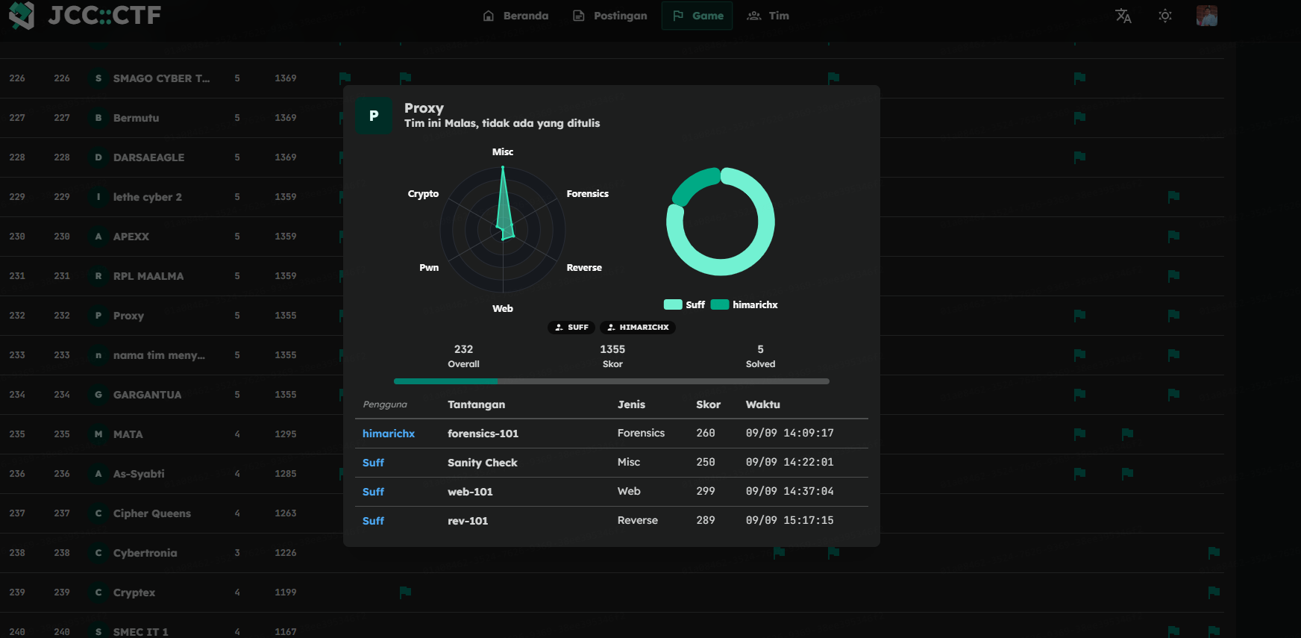Click the Cybertronia team avatar
Screen dimensions: 1301x638
98,553
